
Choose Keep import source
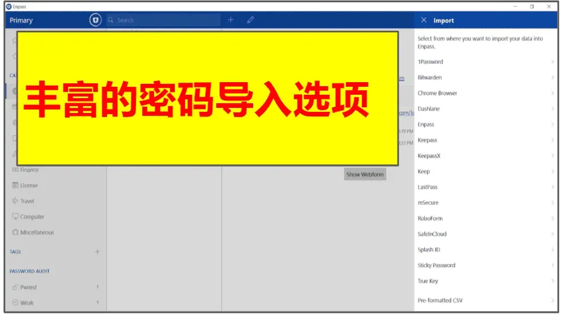pos(486,172)
